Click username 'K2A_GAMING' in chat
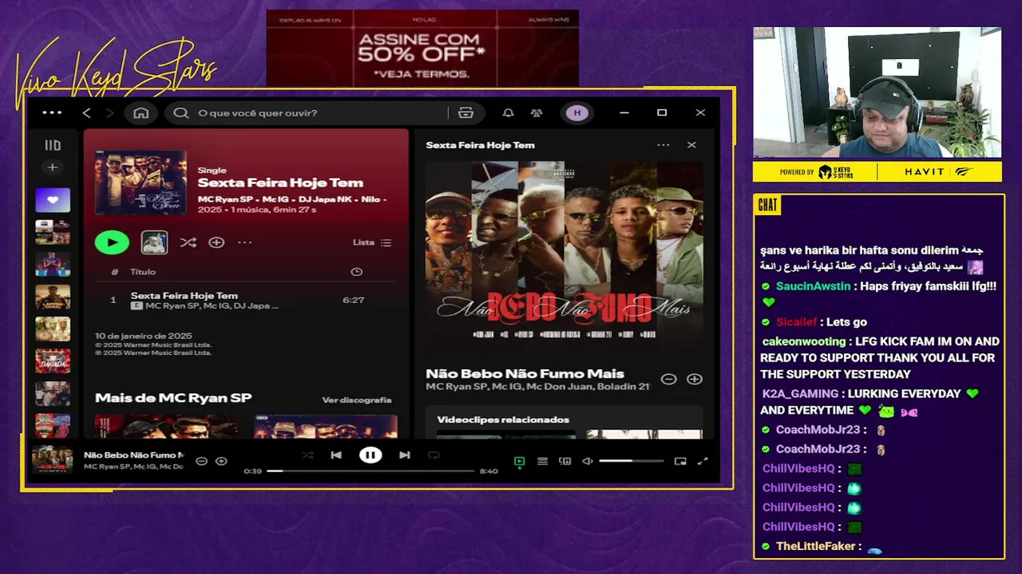This screenshot has width=1022, height=574. click(800, 394)
